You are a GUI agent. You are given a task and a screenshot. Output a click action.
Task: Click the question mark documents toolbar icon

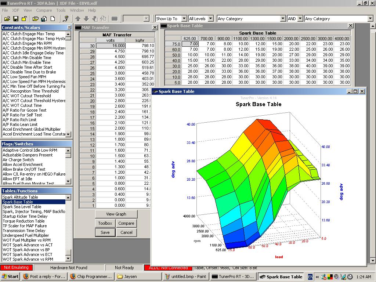pos(103,19)
